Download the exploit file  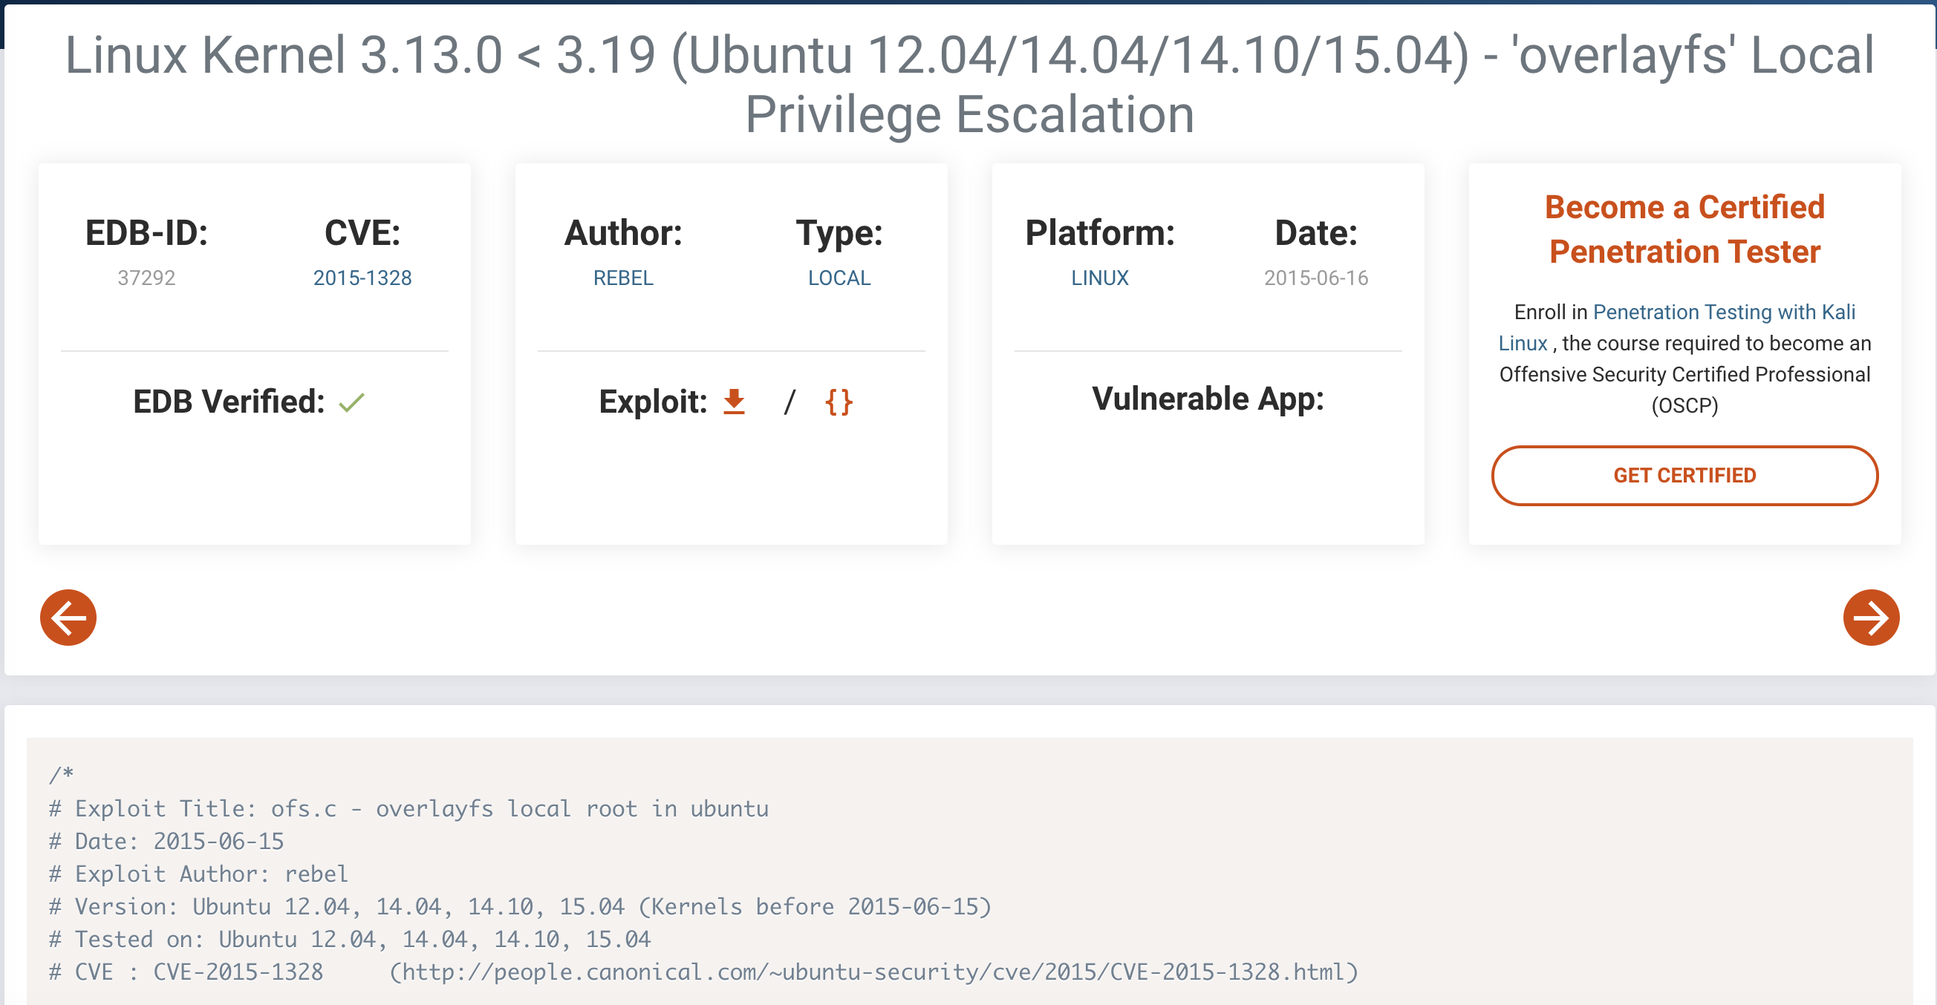pos(734,402)
